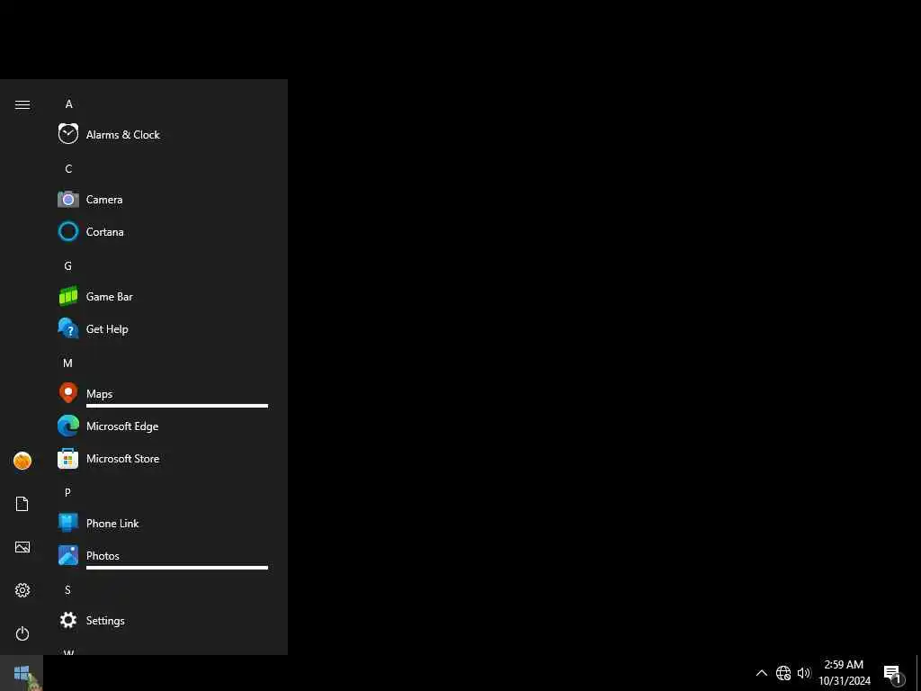Image resolution: width=921 pixels, height=691 pixels.
Task: Select the 'Microsoft Store' text label
Action: pos(122,458)
